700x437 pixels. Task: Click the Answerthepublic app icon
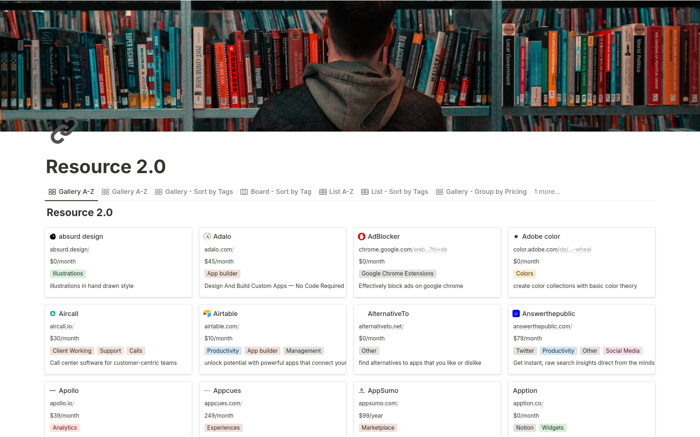tap(516, 313)
